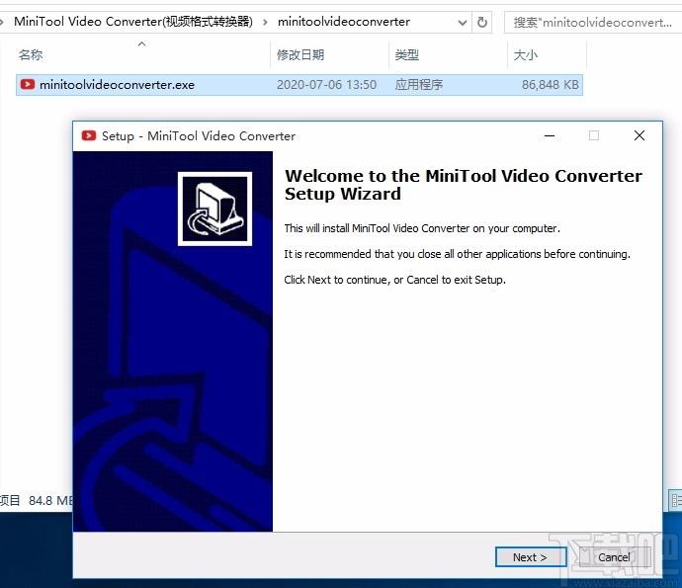
Task: Select the minitoolvideoconverter.exe file icon
Action: (x=28, y=84)
